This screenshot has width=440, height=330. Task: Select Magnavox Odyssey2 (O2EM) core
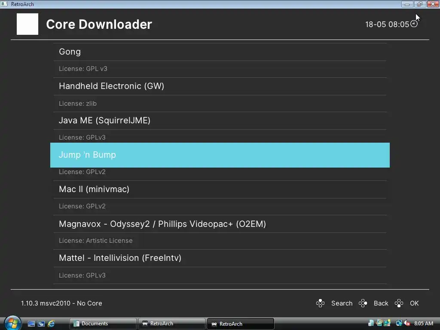220,224
